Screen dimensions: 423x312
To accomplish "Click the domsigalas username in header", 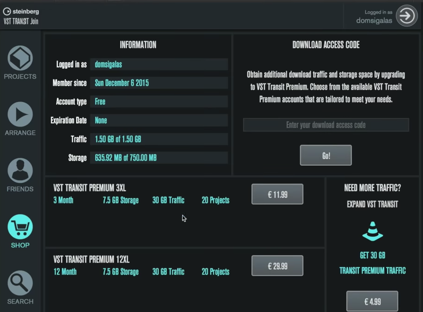I will (x=374, y=21).
